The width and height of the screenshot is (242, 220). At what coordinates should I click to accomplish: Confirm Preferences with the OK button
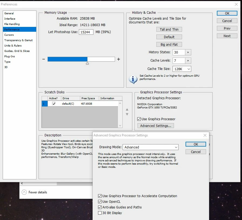[x=227, y=13]
